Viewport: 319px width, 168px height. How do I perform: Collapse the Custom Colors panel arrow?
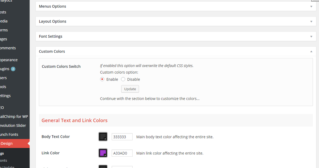point(311,52)
